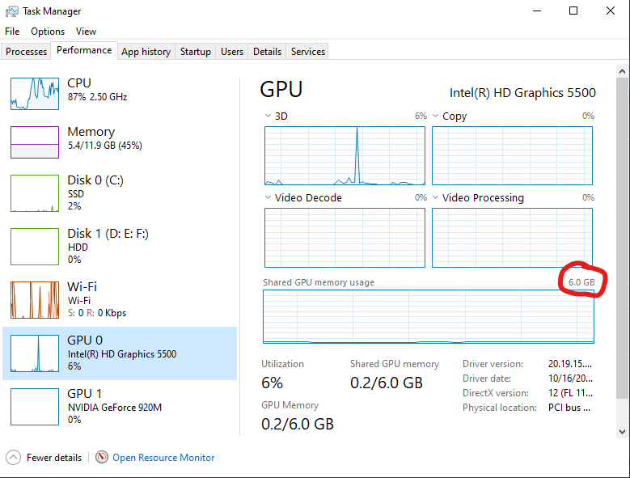Open the Memory performance graph thumbnail

coord(35,142)
